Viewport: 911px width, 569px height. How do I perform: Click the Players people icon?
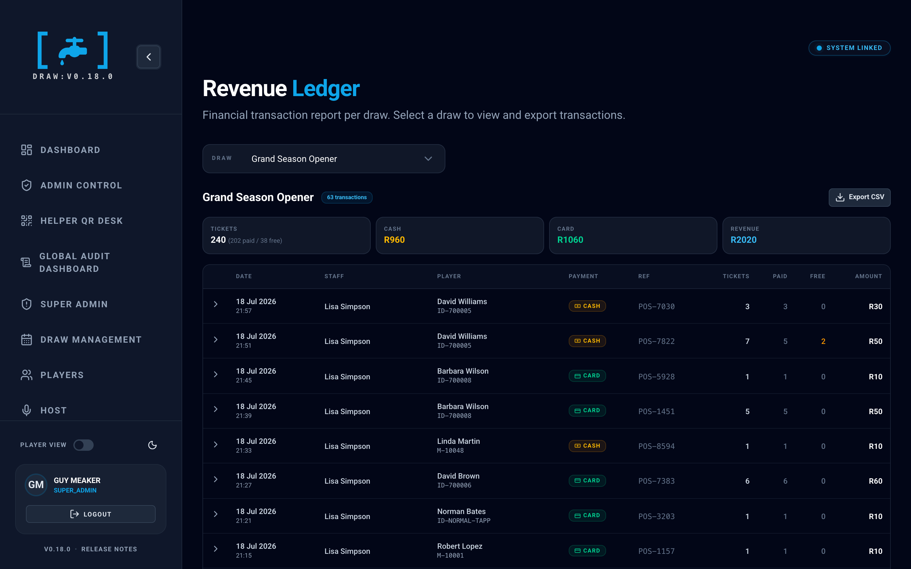26,375
